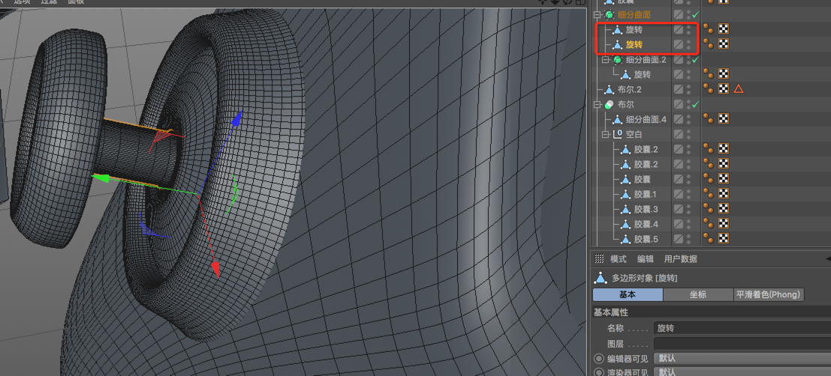The image size is (831, 376).
Task: Toggle visibility dots on 胶囊.5 row
Action: tap(689, 239)
